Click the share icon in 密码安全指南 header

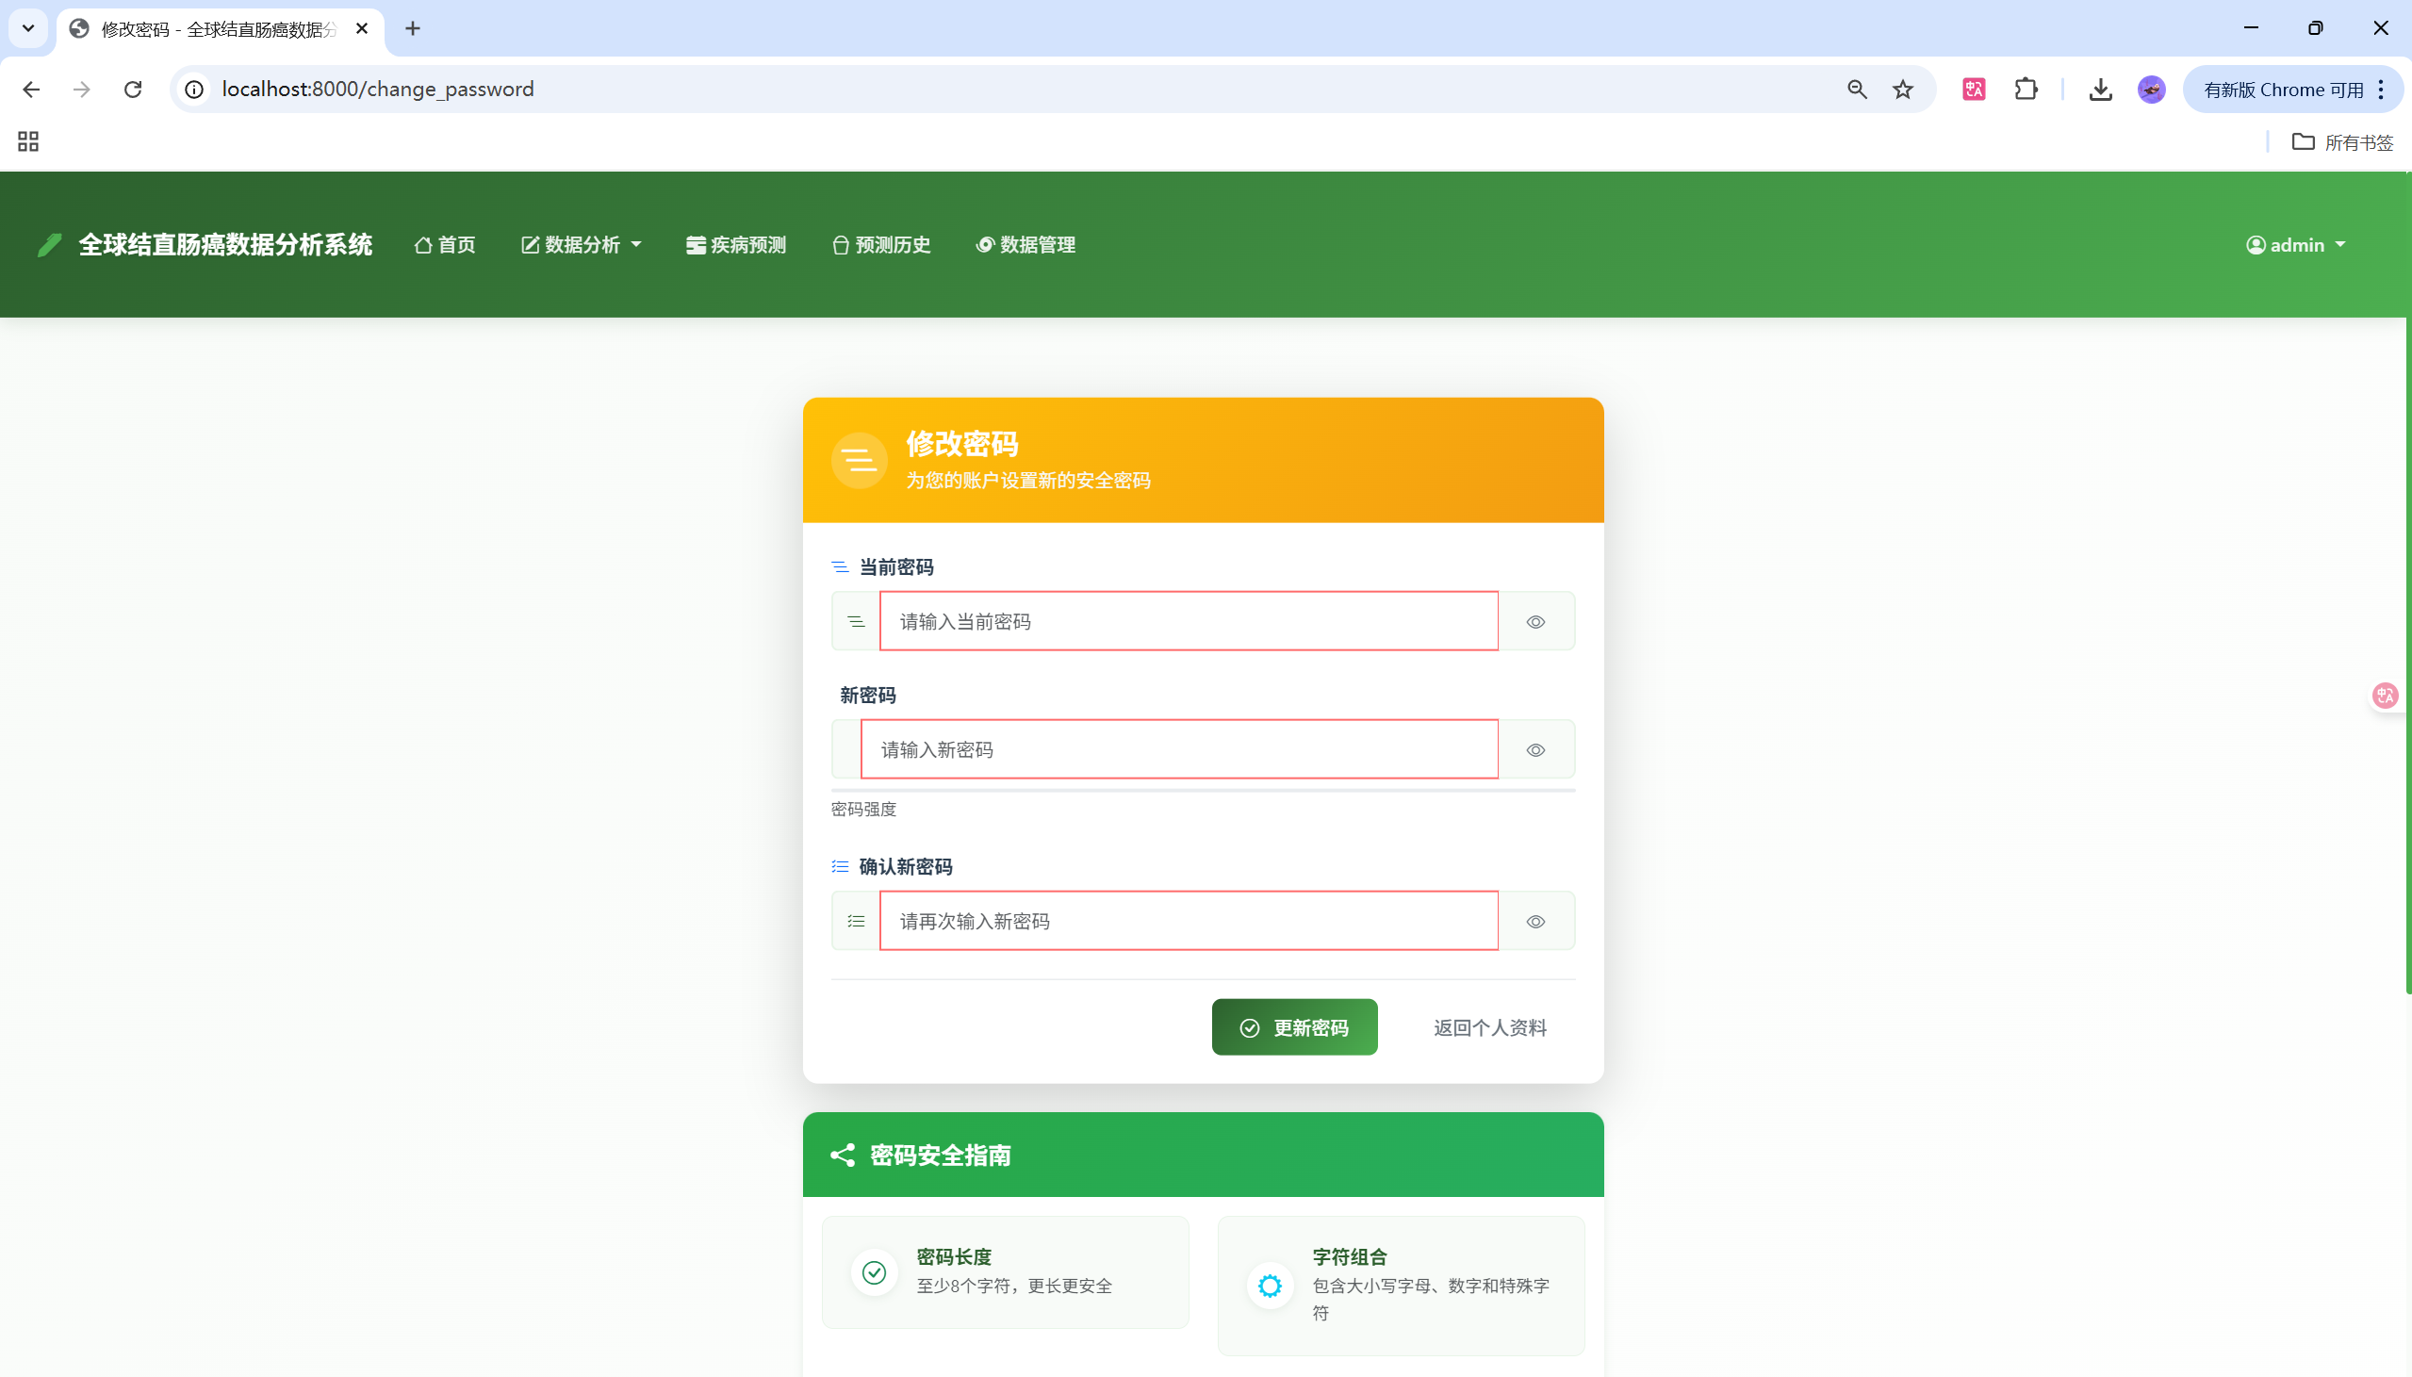pos(843,1155)
